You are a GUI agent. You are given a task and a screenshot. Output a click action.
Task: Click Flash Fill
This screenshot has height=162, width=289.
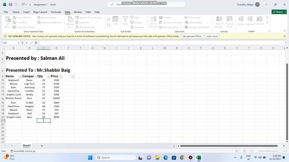(x=165, y=18)
